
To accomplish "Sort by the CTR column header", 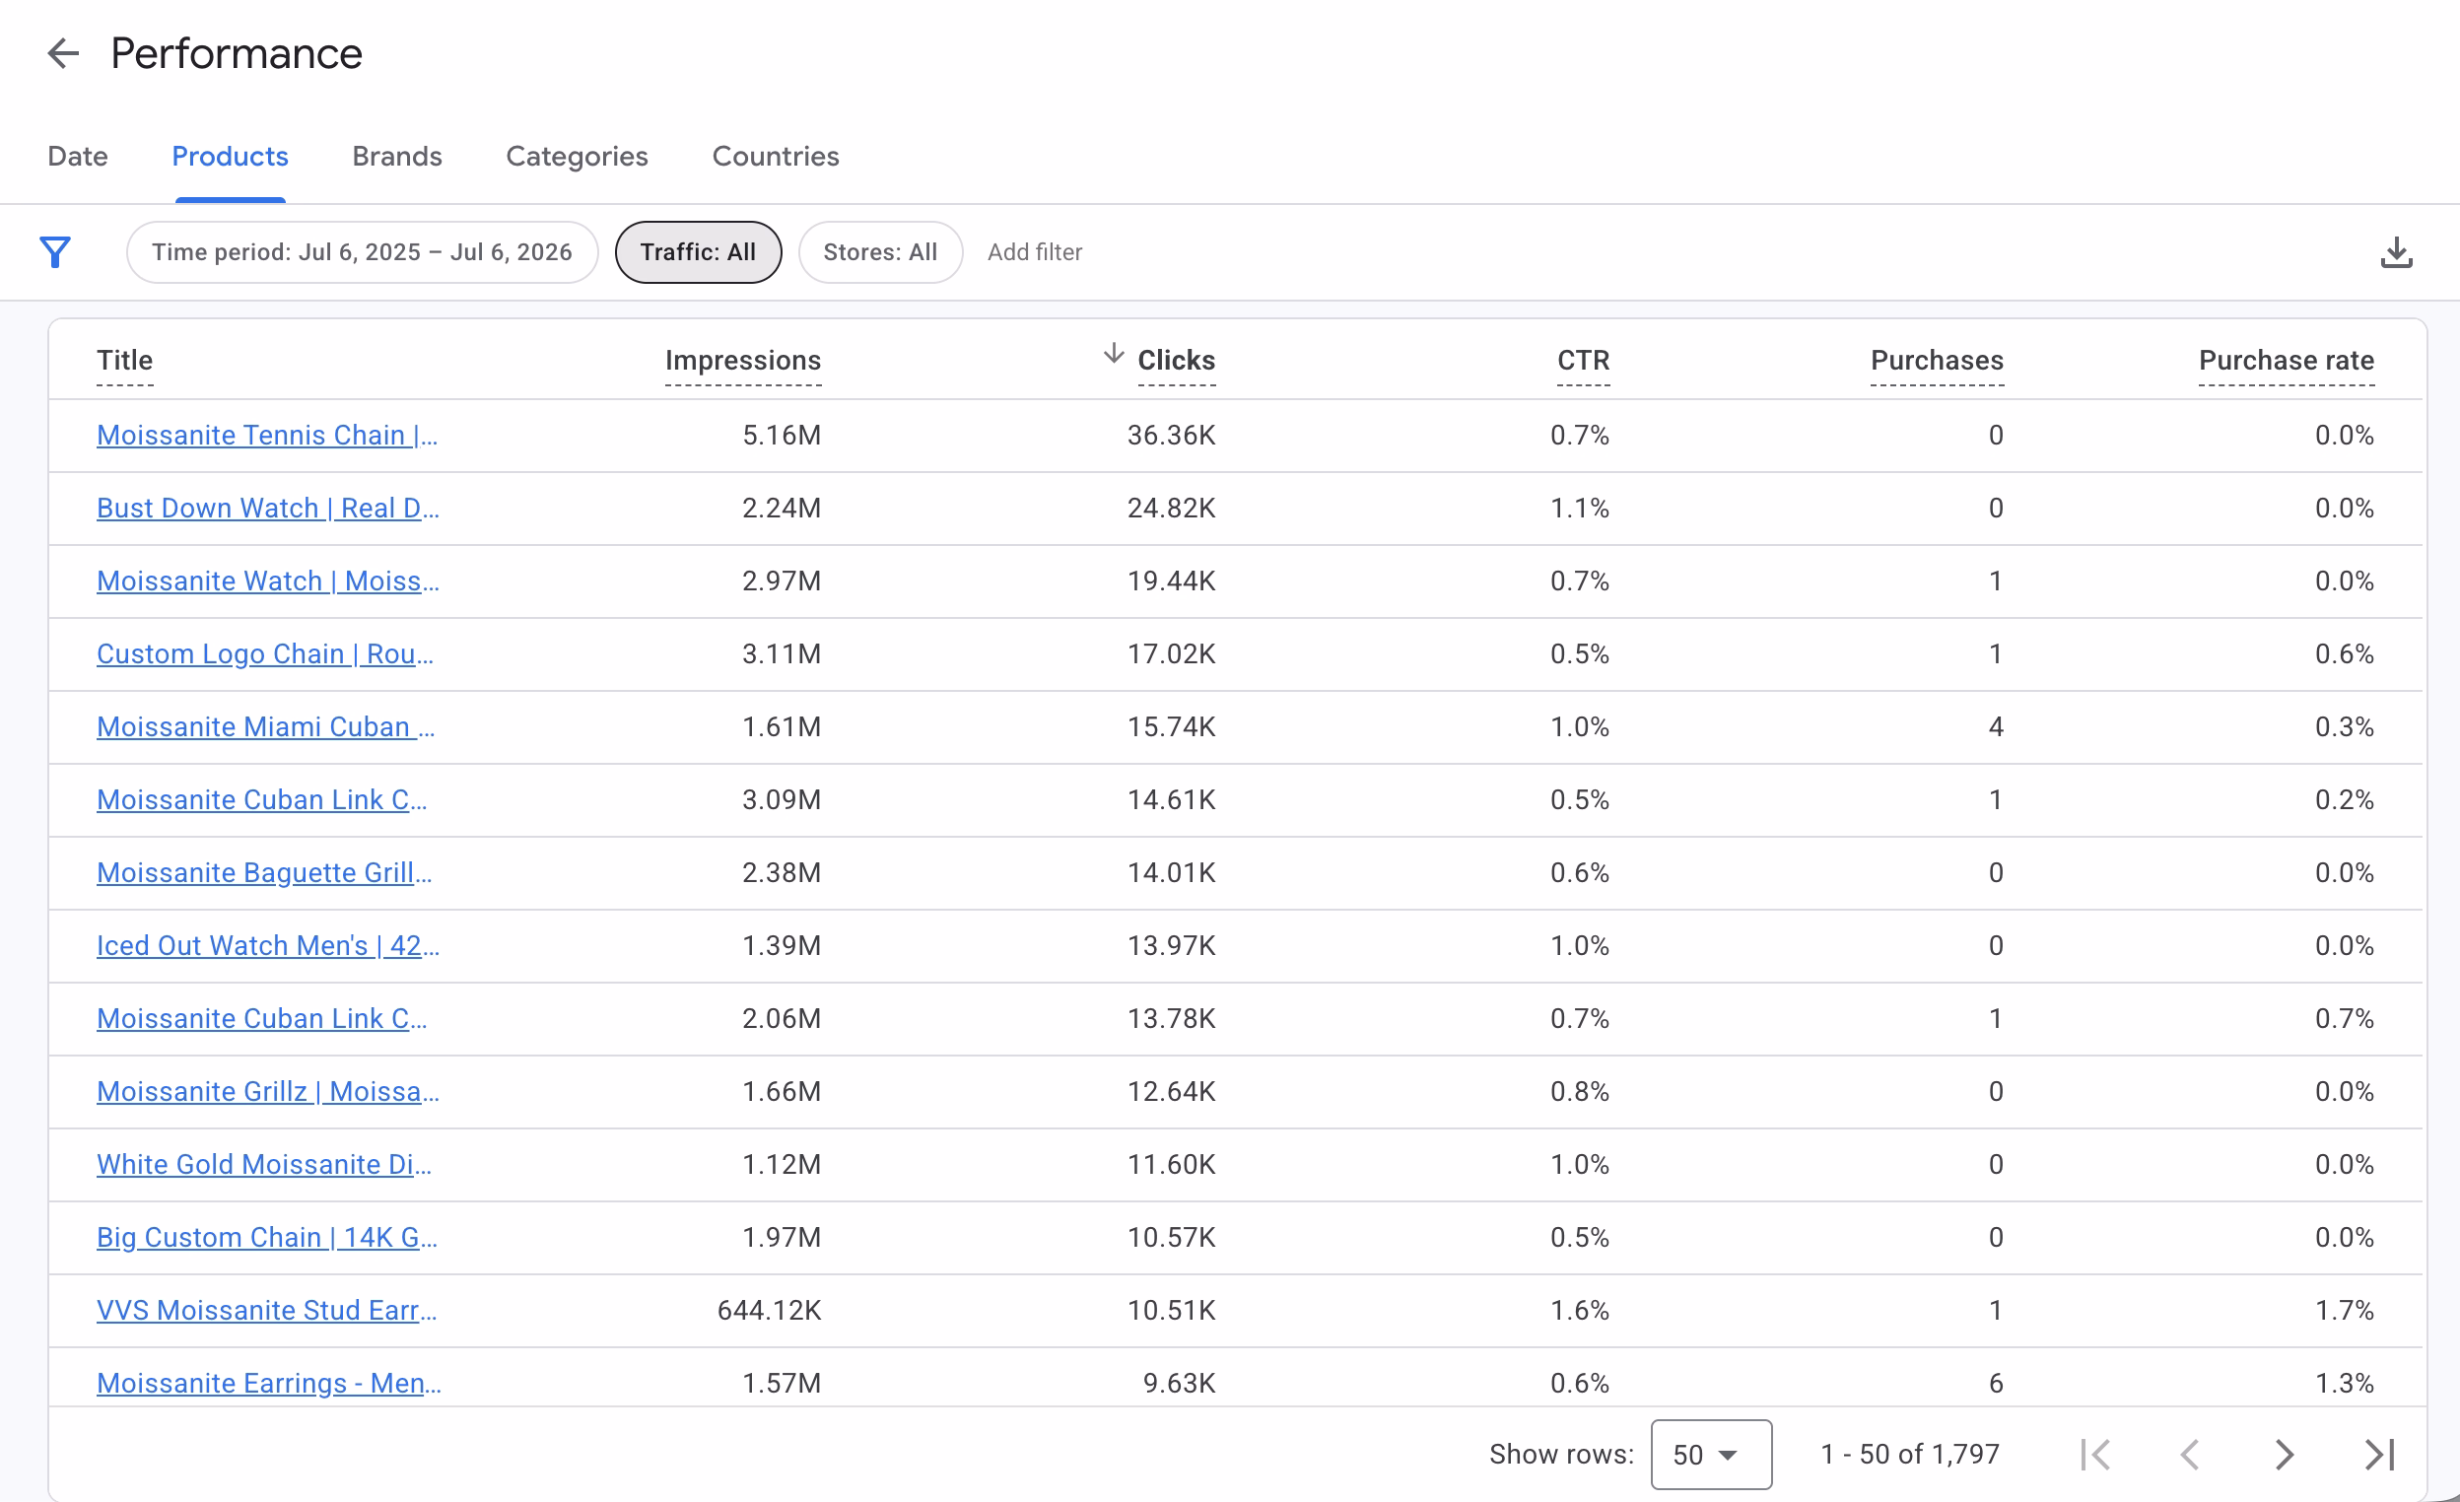I will pyautogui.click(x=1584, y=361).
